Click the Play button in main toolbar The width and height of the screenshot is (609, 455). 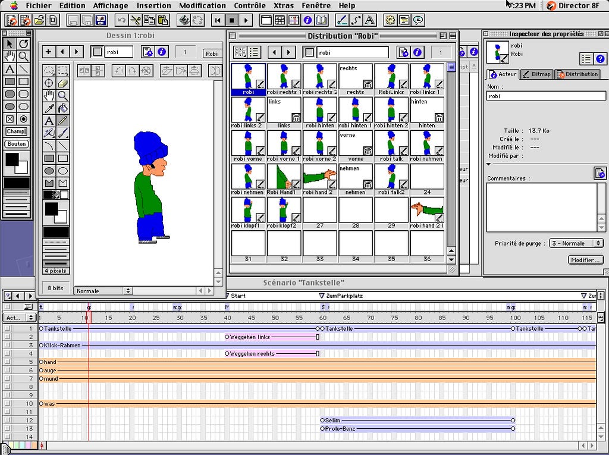[246, 20]
